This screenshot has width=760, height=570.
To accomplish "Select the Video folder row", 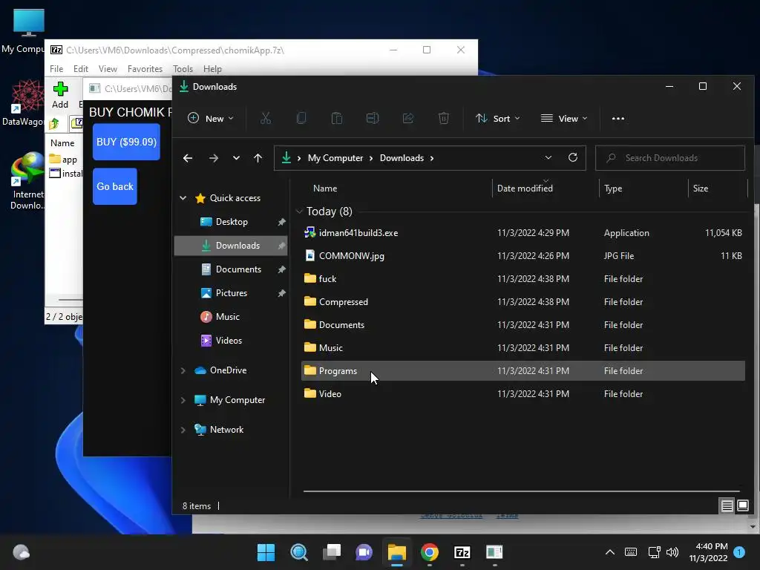I will click(523, 394).
